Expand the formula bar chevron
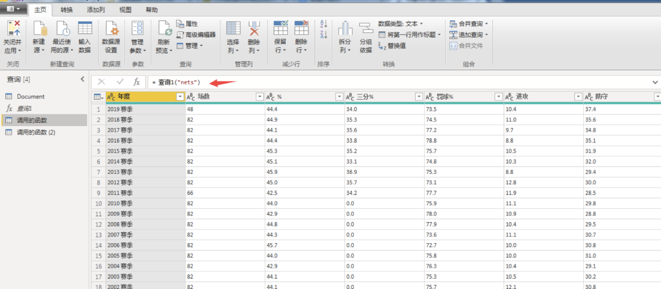 pyautogui.click(x=655, y=82)
